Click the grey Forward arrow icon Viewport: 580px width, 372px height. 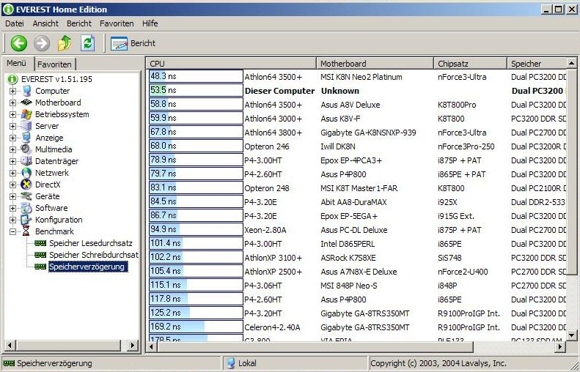[x=42, y=43]
